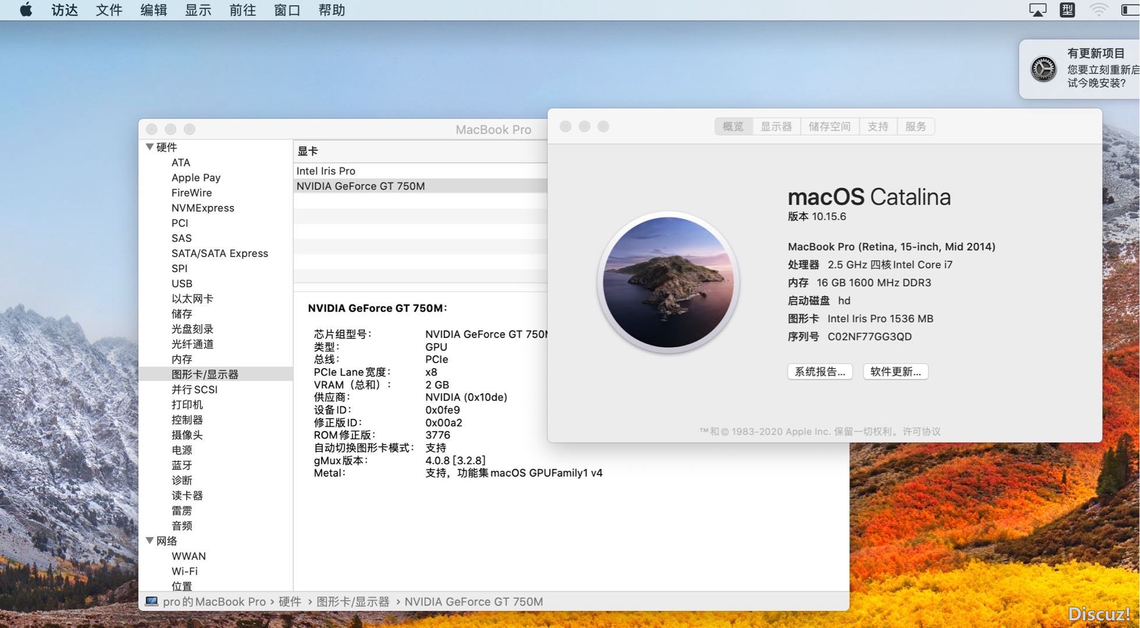Select ATA in the hardware list
This screenshot has height=628, width=1140.
coord(180,162)
